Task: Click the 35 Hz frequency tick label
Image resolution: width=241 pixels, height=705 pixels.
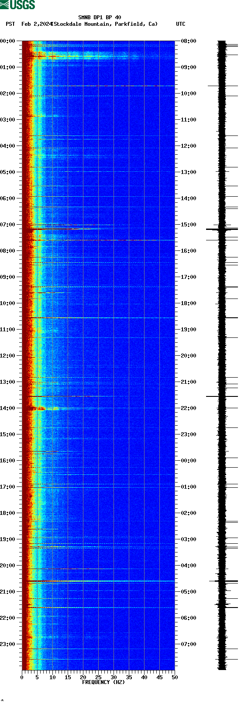Action: (129, 677)
